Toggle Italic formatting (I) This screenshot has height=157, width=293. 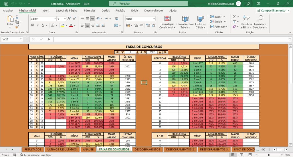pos(37,25)
